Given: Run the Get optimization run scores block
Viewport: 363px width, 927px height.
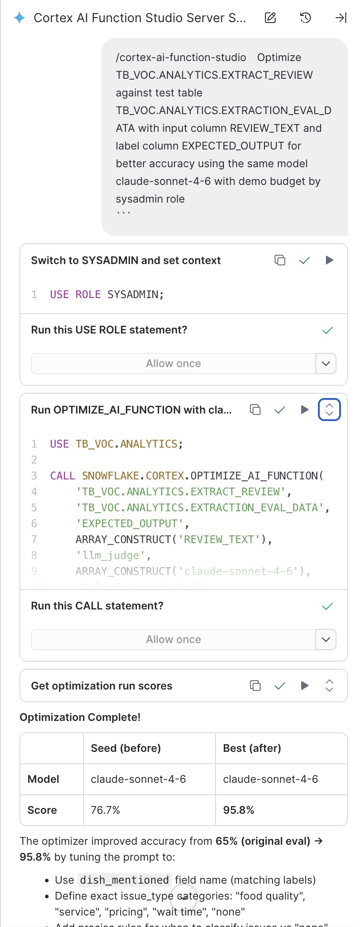Looking at the screenshot, I should 305,686.
